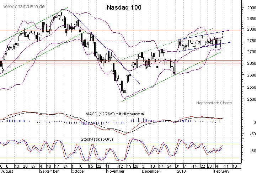Viewport: 257px width, 173px height.
Task: Click date tick '15' in October
Action: pos(91,166)
